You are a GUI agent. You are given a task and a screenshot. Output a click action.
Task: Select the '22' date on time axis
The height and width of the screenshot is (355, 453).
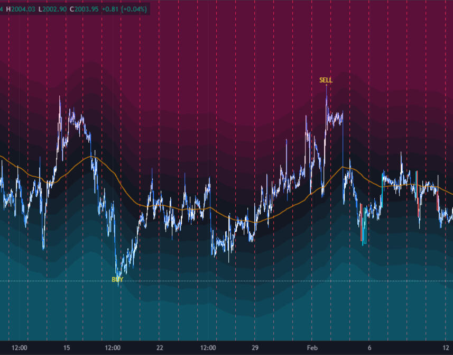[160, 348]
